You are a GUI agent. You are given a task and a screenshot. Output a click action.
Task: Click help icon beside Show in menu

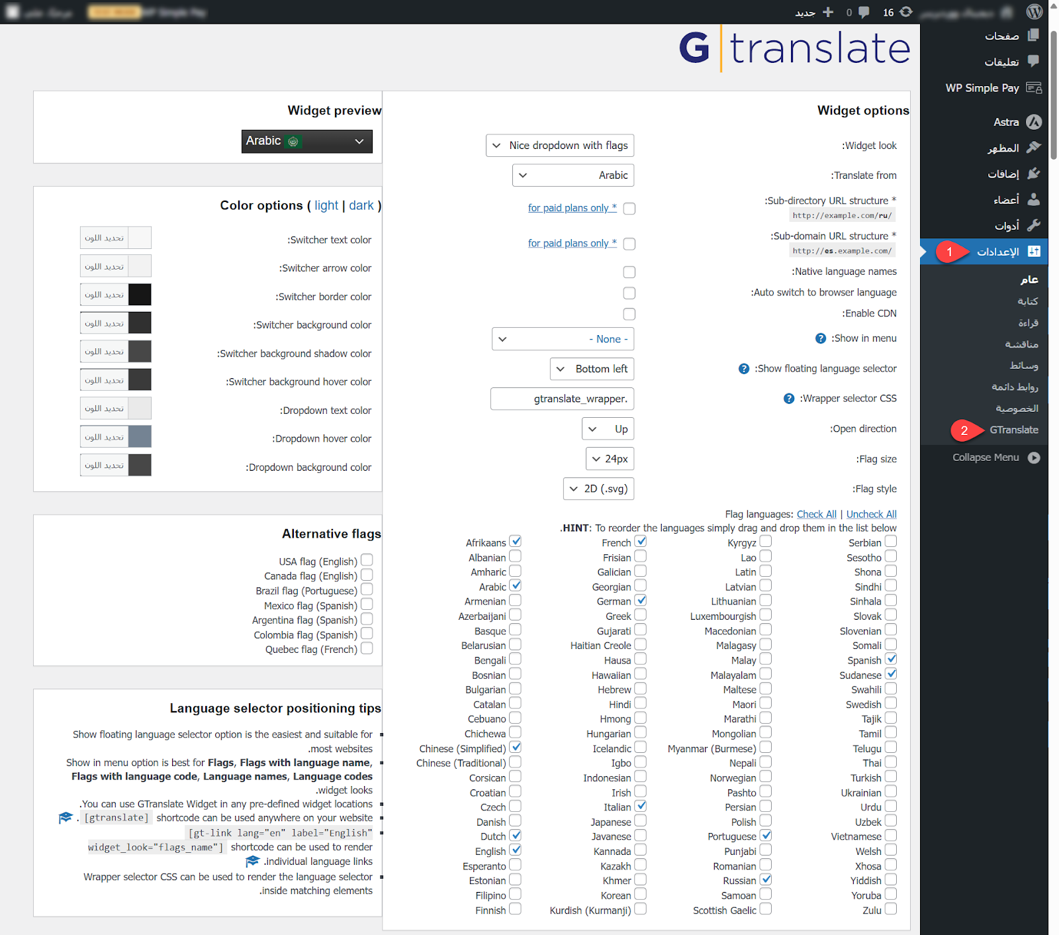(821, 338)
